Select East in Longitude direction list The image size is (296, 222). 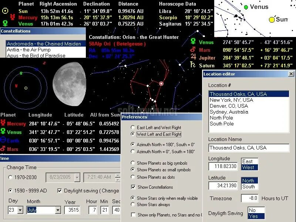coord(249,161)
